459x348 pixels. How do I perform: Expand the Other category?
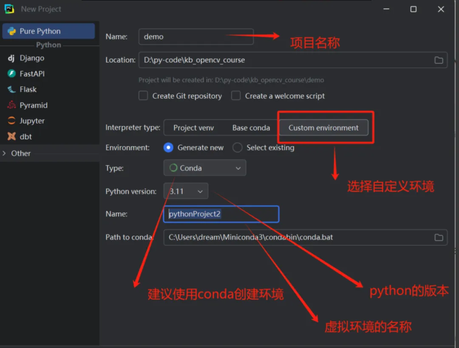(x=4, y=153)
